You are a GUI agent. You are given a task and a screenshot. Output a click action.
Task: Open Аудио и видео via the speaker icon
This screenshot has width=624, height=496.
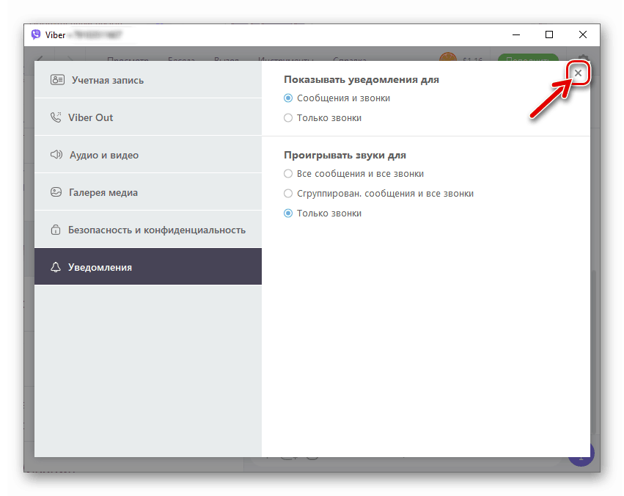point(56,154)
